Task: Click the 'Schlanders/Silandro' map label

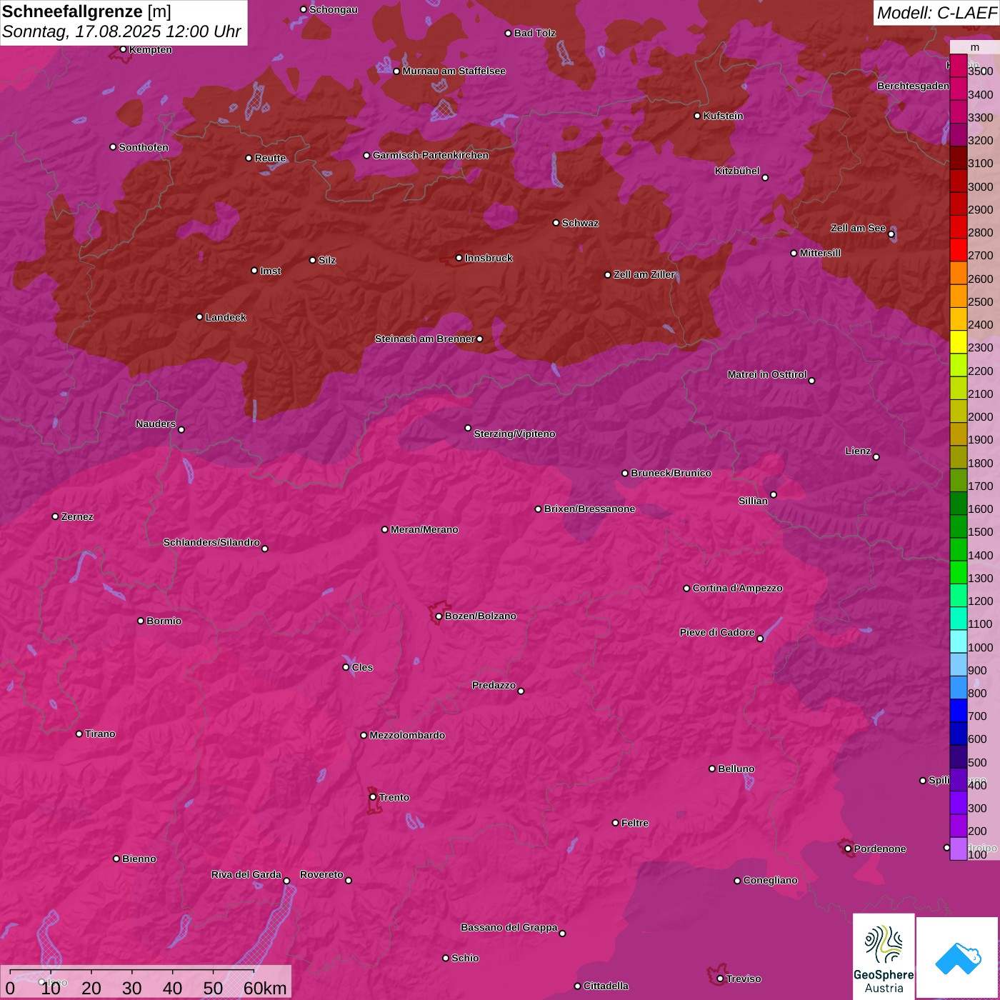Action: pos(211,542)
